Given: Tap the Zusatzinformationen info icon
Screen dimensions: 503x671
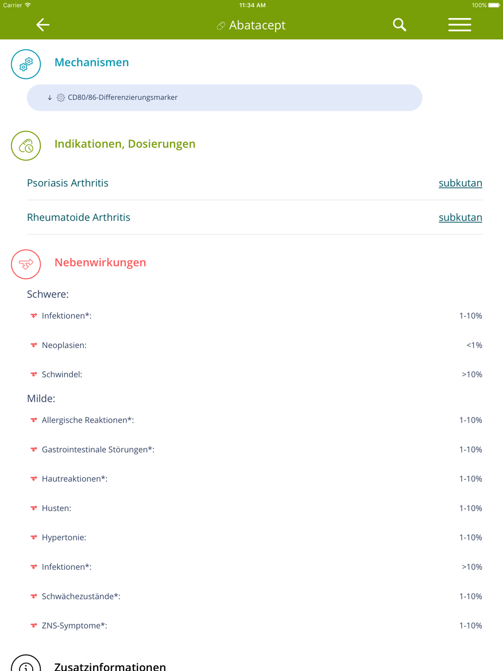Looking at the screenshot, I should point(26,664).
